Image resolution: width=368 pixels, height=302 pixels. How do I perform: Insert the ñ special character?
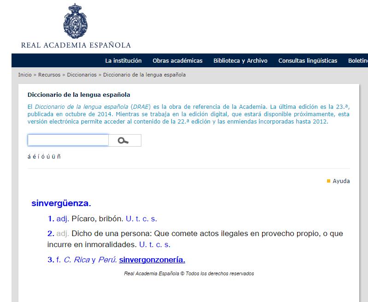pos(58,156)
